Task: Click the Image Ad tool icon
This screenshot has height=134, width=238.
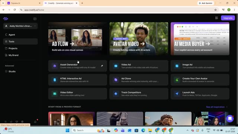Action: pyautogui.click(x=177, y=66)
